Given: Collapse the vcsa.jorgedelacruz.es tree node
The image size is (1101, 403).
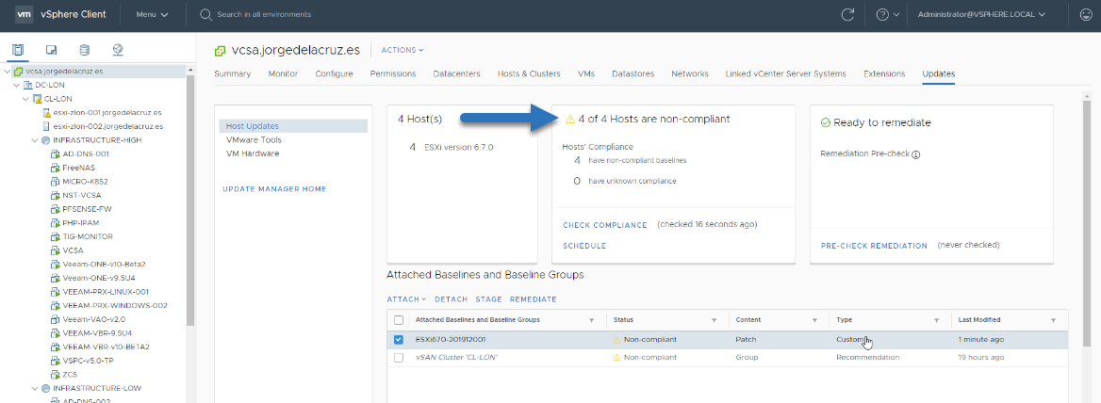Looking at the screenshot, I should click(7, 72).
